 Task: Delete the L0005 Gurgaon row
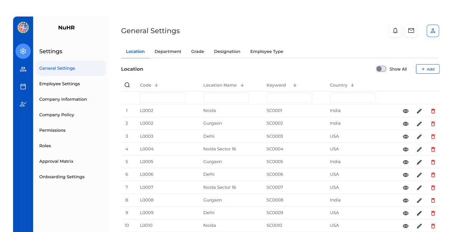click(433, 162)
